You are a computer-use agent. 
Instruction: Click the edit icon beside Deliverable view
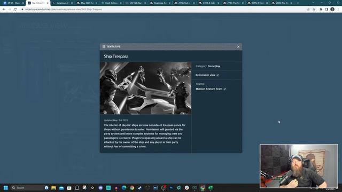pyautogui.click(x=217, y=75)
